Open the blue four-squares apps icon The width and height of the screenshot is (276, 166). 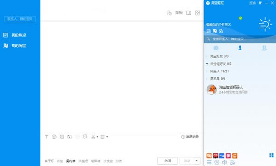[271, 155]
